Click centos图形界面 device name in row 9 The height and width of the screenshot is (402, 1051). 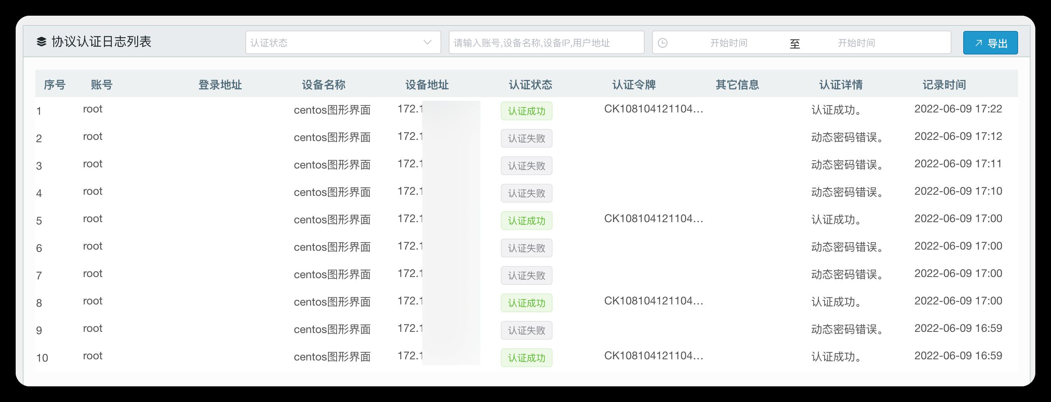(x=332, y=330)
